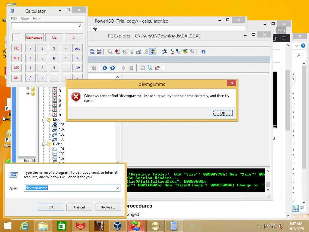Click the Calculator sqrt button
Image resolution: width=309 pixels, height=232 pixels.
(x=77, y=48)
